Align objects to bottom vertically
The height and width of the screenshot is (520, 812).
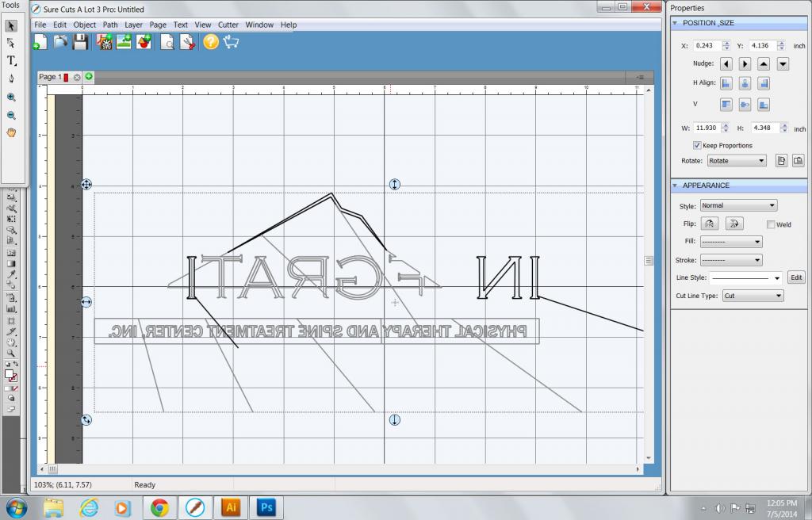[x=764, y=105]
